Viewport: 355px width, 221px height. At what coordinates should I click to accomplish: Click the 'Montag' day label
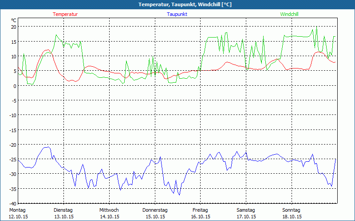pos(17,210)
